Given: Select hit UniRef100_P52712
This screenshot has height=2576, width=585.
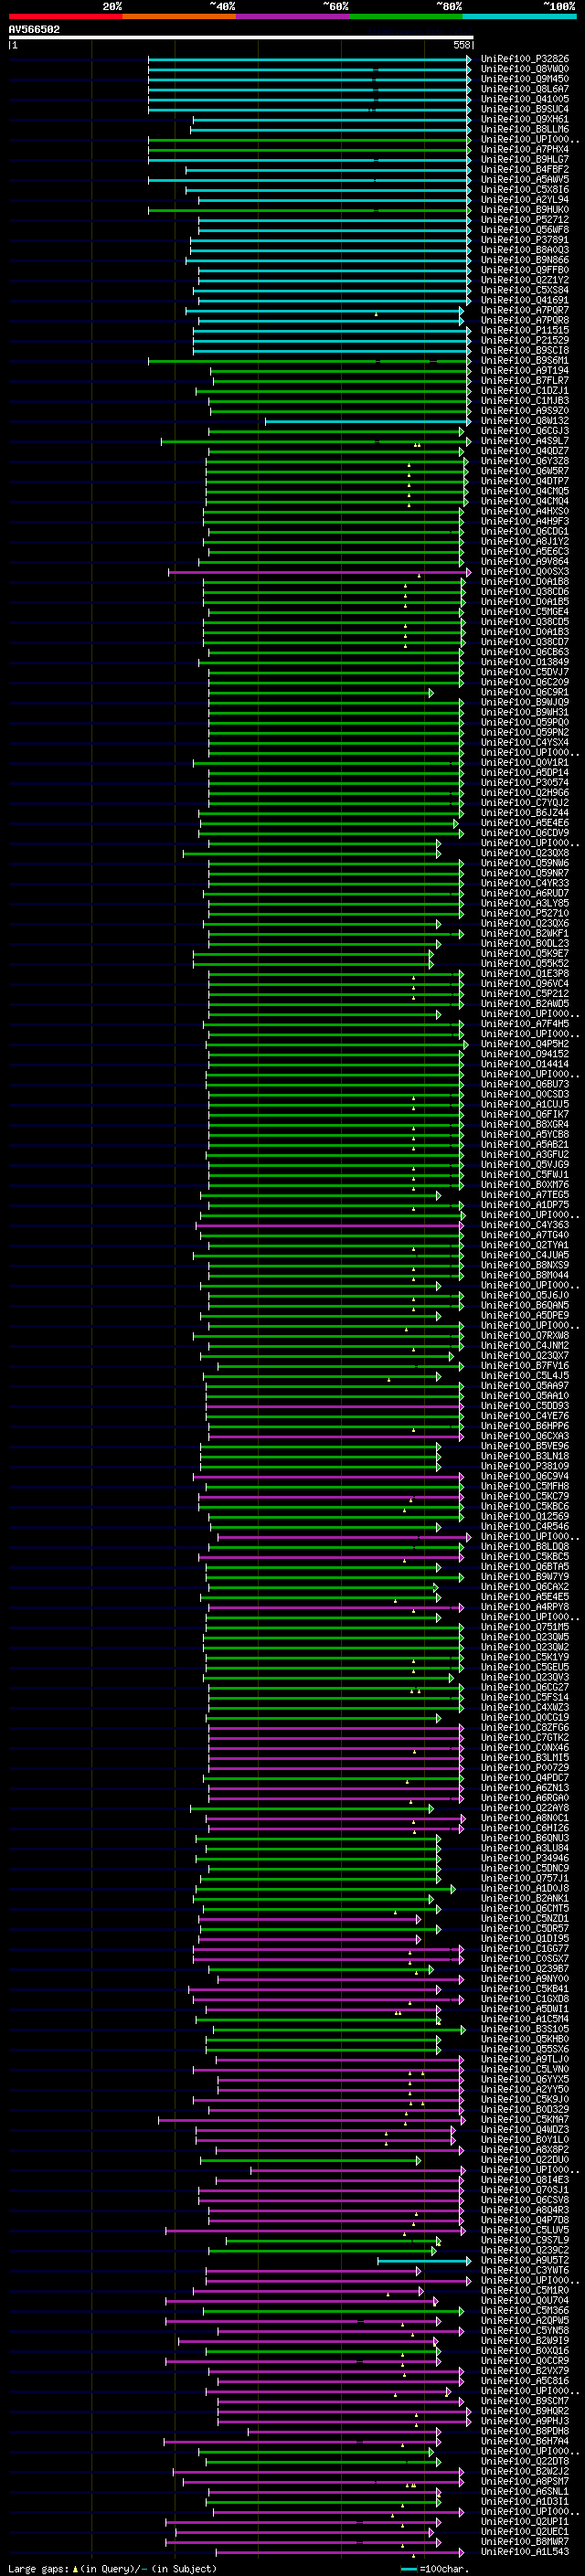Looking at the screenshot, I should pyautogui.click(x=524, y=220).
